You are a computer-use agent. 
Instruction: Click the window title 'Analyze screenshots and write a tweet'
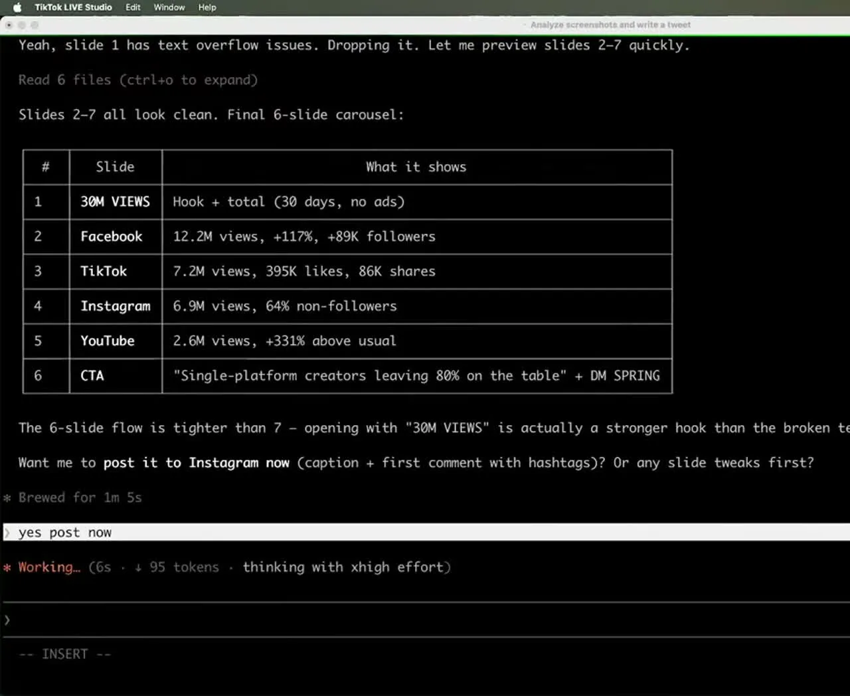pyautogui.click(x=610, y=25)
